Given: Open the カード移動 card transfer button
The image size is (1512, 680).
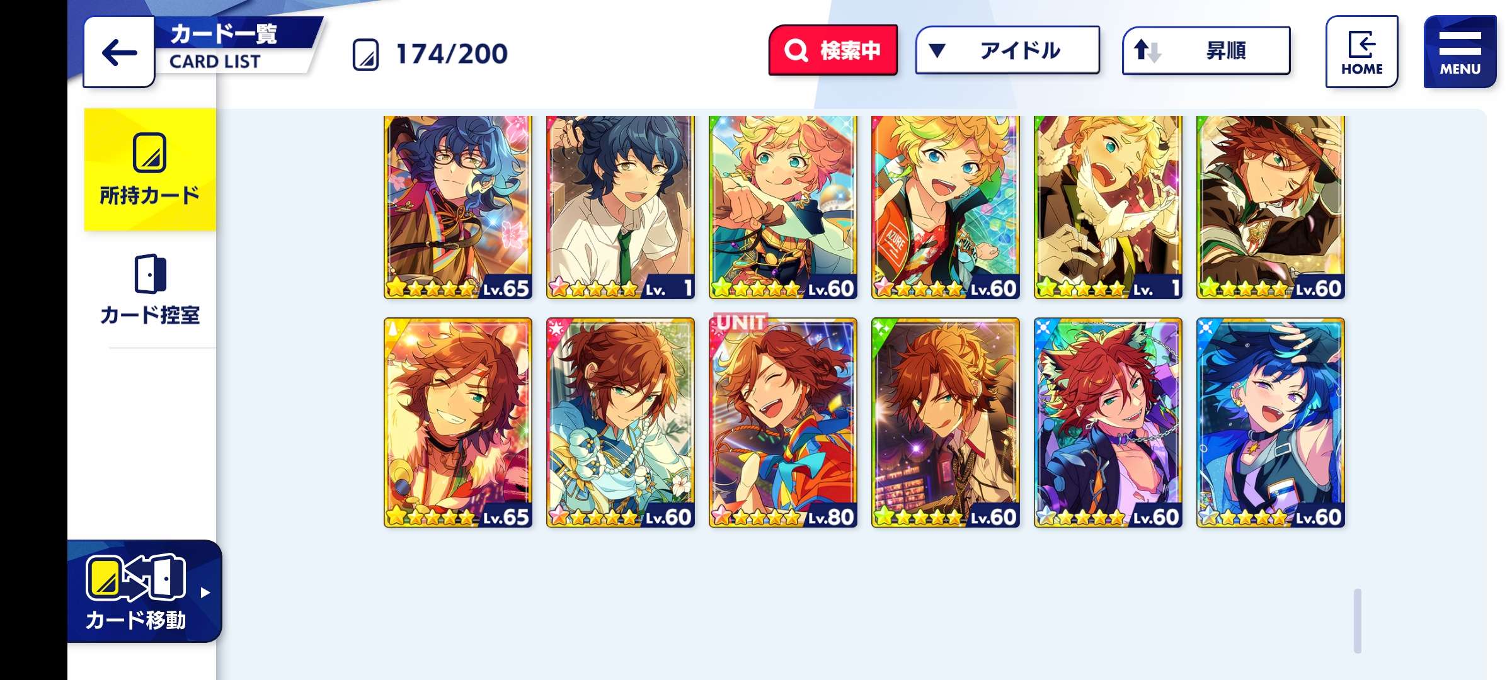Looking at the screenshot, I should 144,591.
